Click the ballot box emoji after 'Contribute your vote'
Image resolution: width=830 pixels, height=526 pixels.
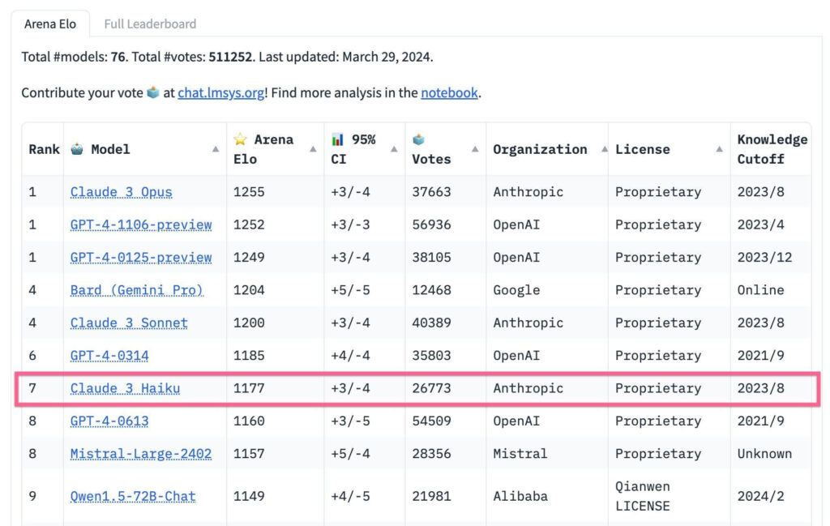click(x=153, y=93)
